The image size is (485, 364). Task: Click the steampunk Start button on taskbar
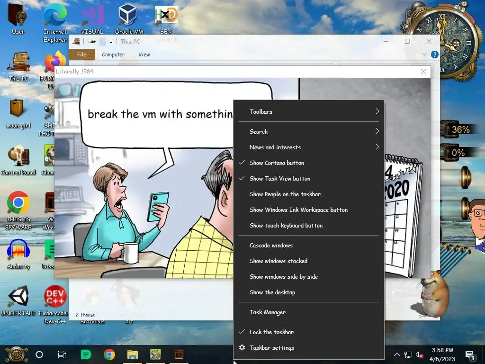point(17,355)
